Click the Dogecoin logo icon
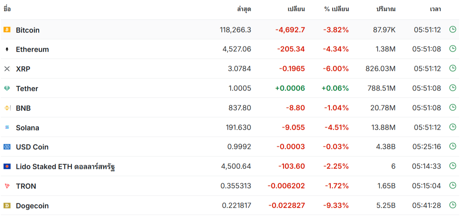Image resolution: width=462 pixels, height=216 pixels. coord(7,205)
